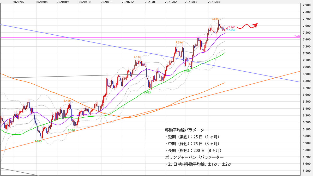Click the 2020/09 date axis label
Viewport: 313px width, 176px height.
[x=63, y=2]
